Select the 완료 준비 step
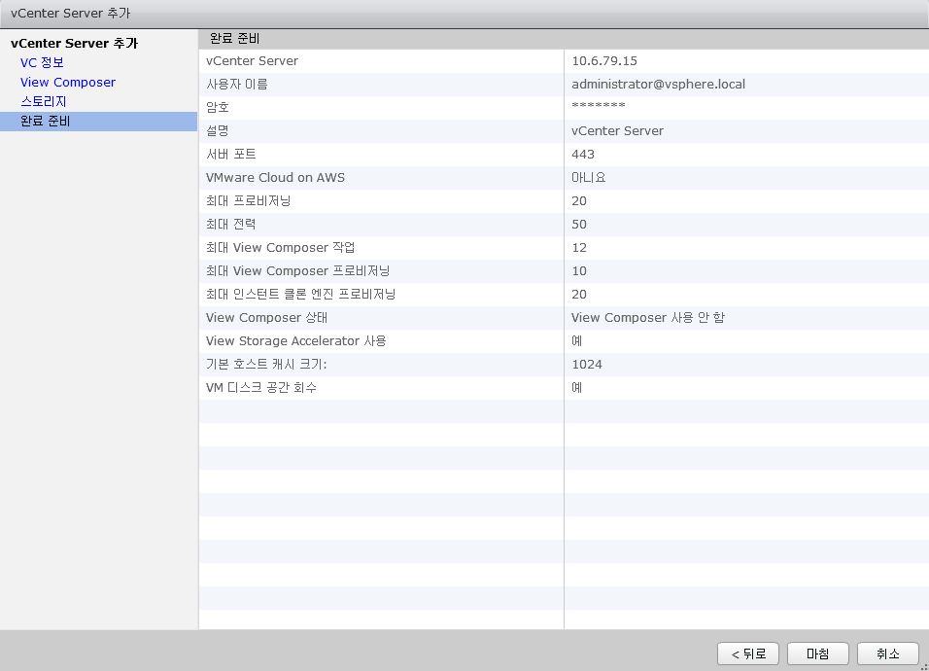The image size is (929, 671). point(98,121)
